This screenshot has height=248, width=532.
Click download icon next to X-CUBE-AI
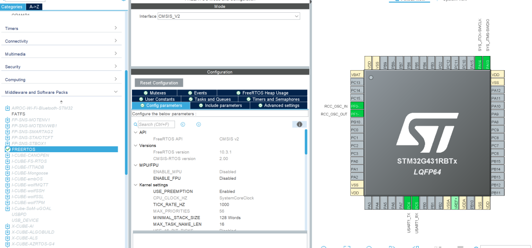coord(8,226)
